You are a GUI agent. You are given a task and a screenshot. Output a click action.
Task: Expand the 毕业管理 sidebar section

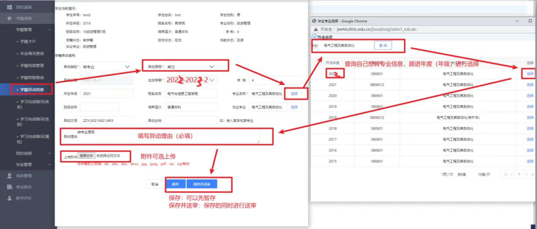(50, 165)
